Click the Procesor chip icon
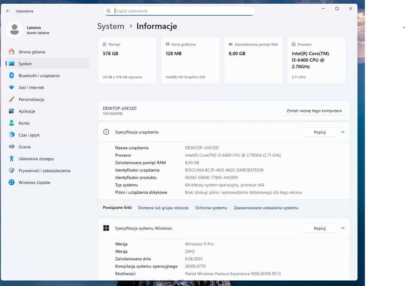The width and height of the screenshot is (405, 286). coord(294,45)
